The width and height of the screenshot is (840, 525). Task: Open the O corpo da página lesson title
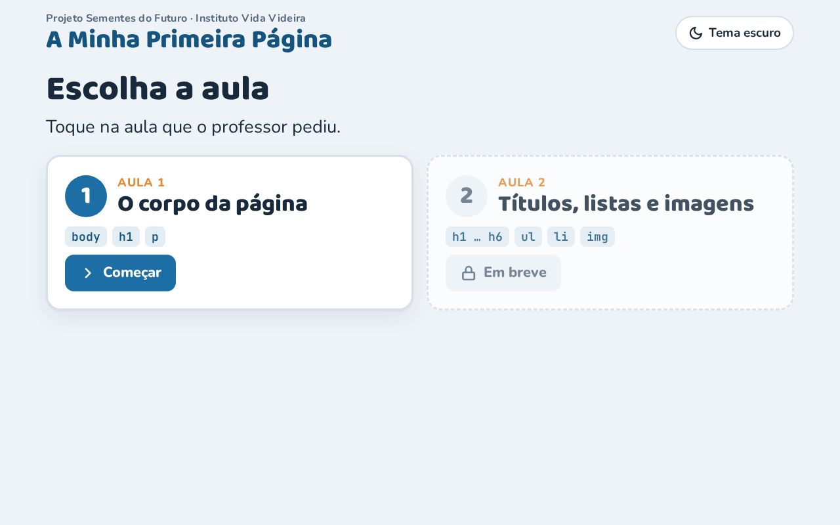pyautogui.click(x=213, y=204)
